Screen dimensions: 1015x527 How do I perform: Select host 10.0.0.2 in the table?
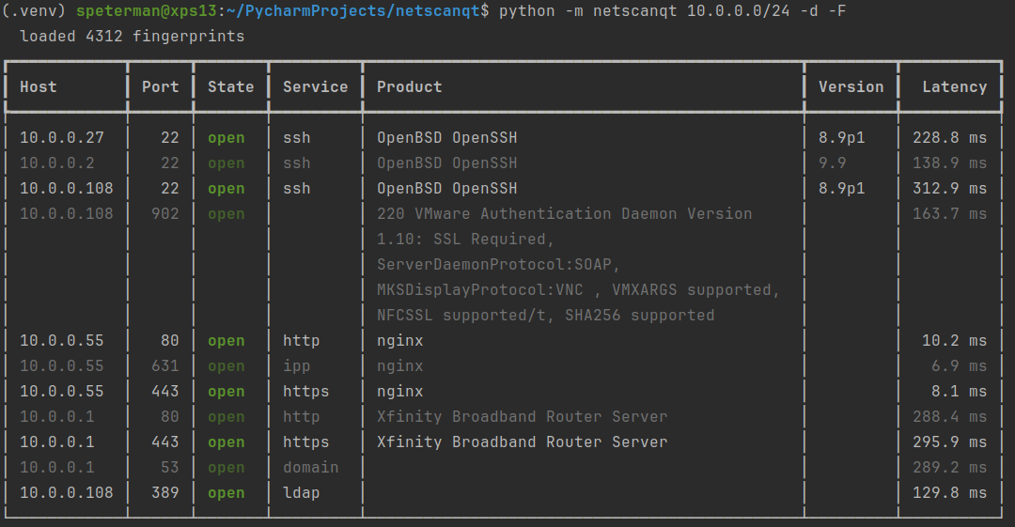[x=57, y=163]
